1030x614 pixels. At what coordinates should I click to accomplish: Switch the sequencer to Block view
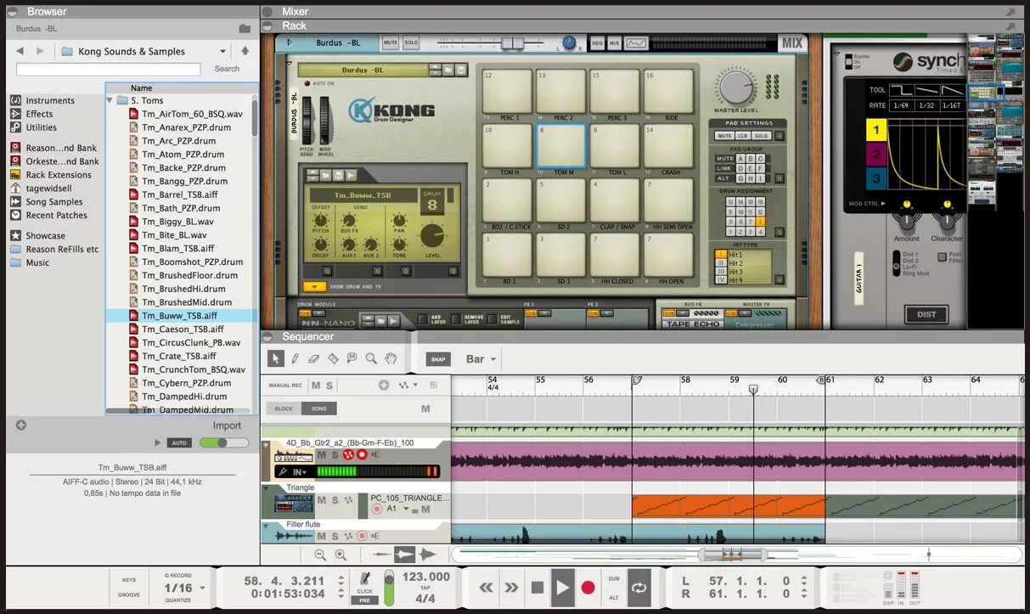[284, 408]
